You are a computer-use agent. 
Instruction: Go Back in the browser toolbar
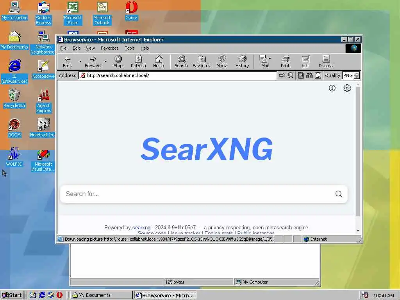(67, 61)
